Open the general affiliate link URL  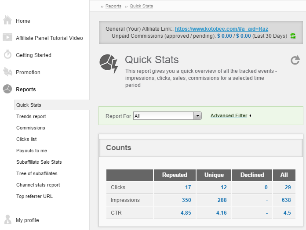(x=221, y=29)
